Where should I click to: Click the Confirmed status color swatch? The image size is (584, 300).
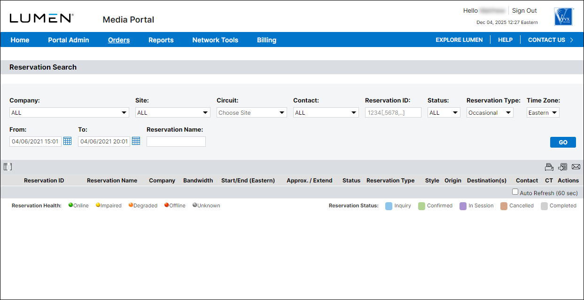(421, 206)
